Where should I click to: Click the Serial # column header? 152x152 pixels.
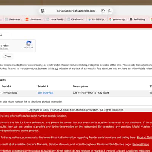6,86
